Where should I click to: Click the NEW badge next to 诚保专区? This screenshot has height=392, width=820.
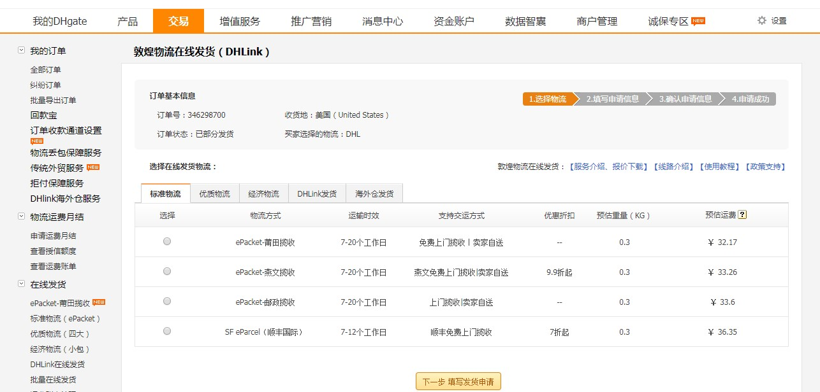pos(698,21)
